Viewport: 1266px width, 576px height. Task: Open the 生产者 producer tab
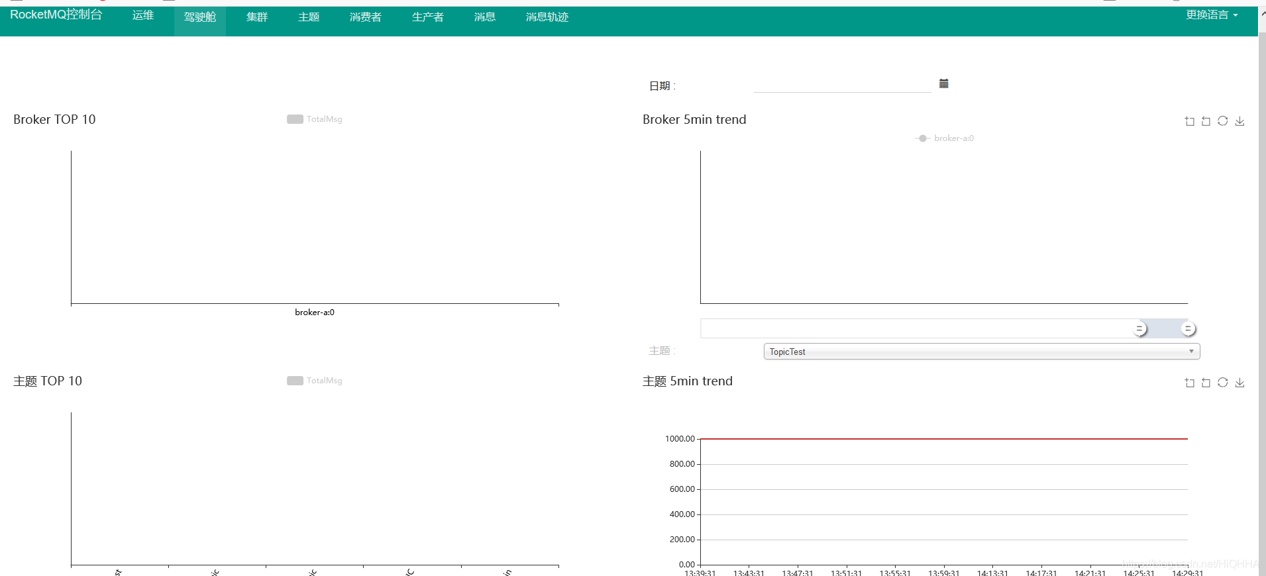coord(428,17)
